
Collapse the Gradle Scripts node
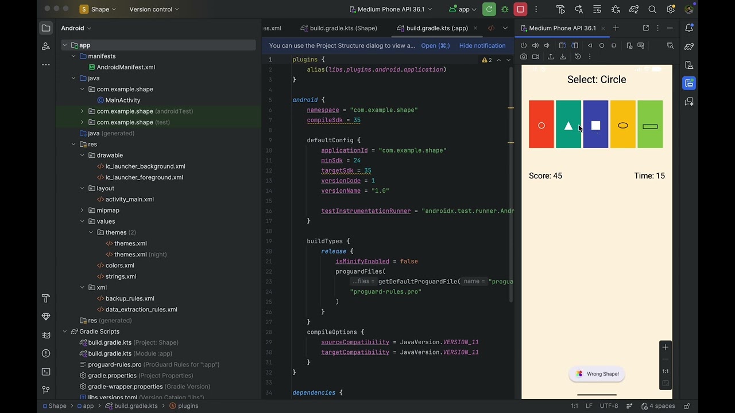65,332
